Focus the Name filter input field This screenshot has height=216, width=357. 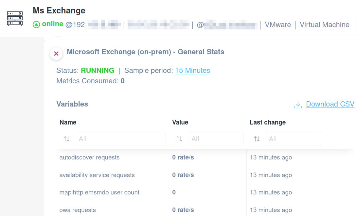(x=121, y=139)
